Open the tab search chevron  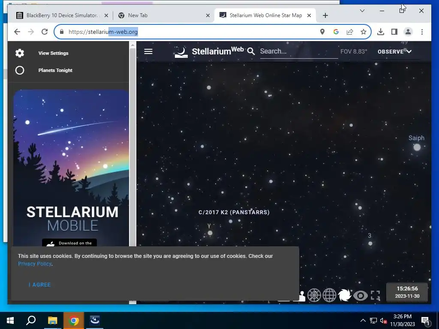pyautogui.click(x=362, y=11)
